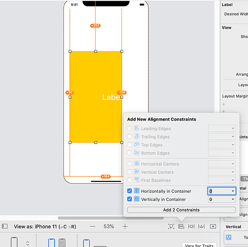This screenshot has height=247, width=248.
Task: Expand the Top Edges value dropdown
Action: tap(233, 145)
